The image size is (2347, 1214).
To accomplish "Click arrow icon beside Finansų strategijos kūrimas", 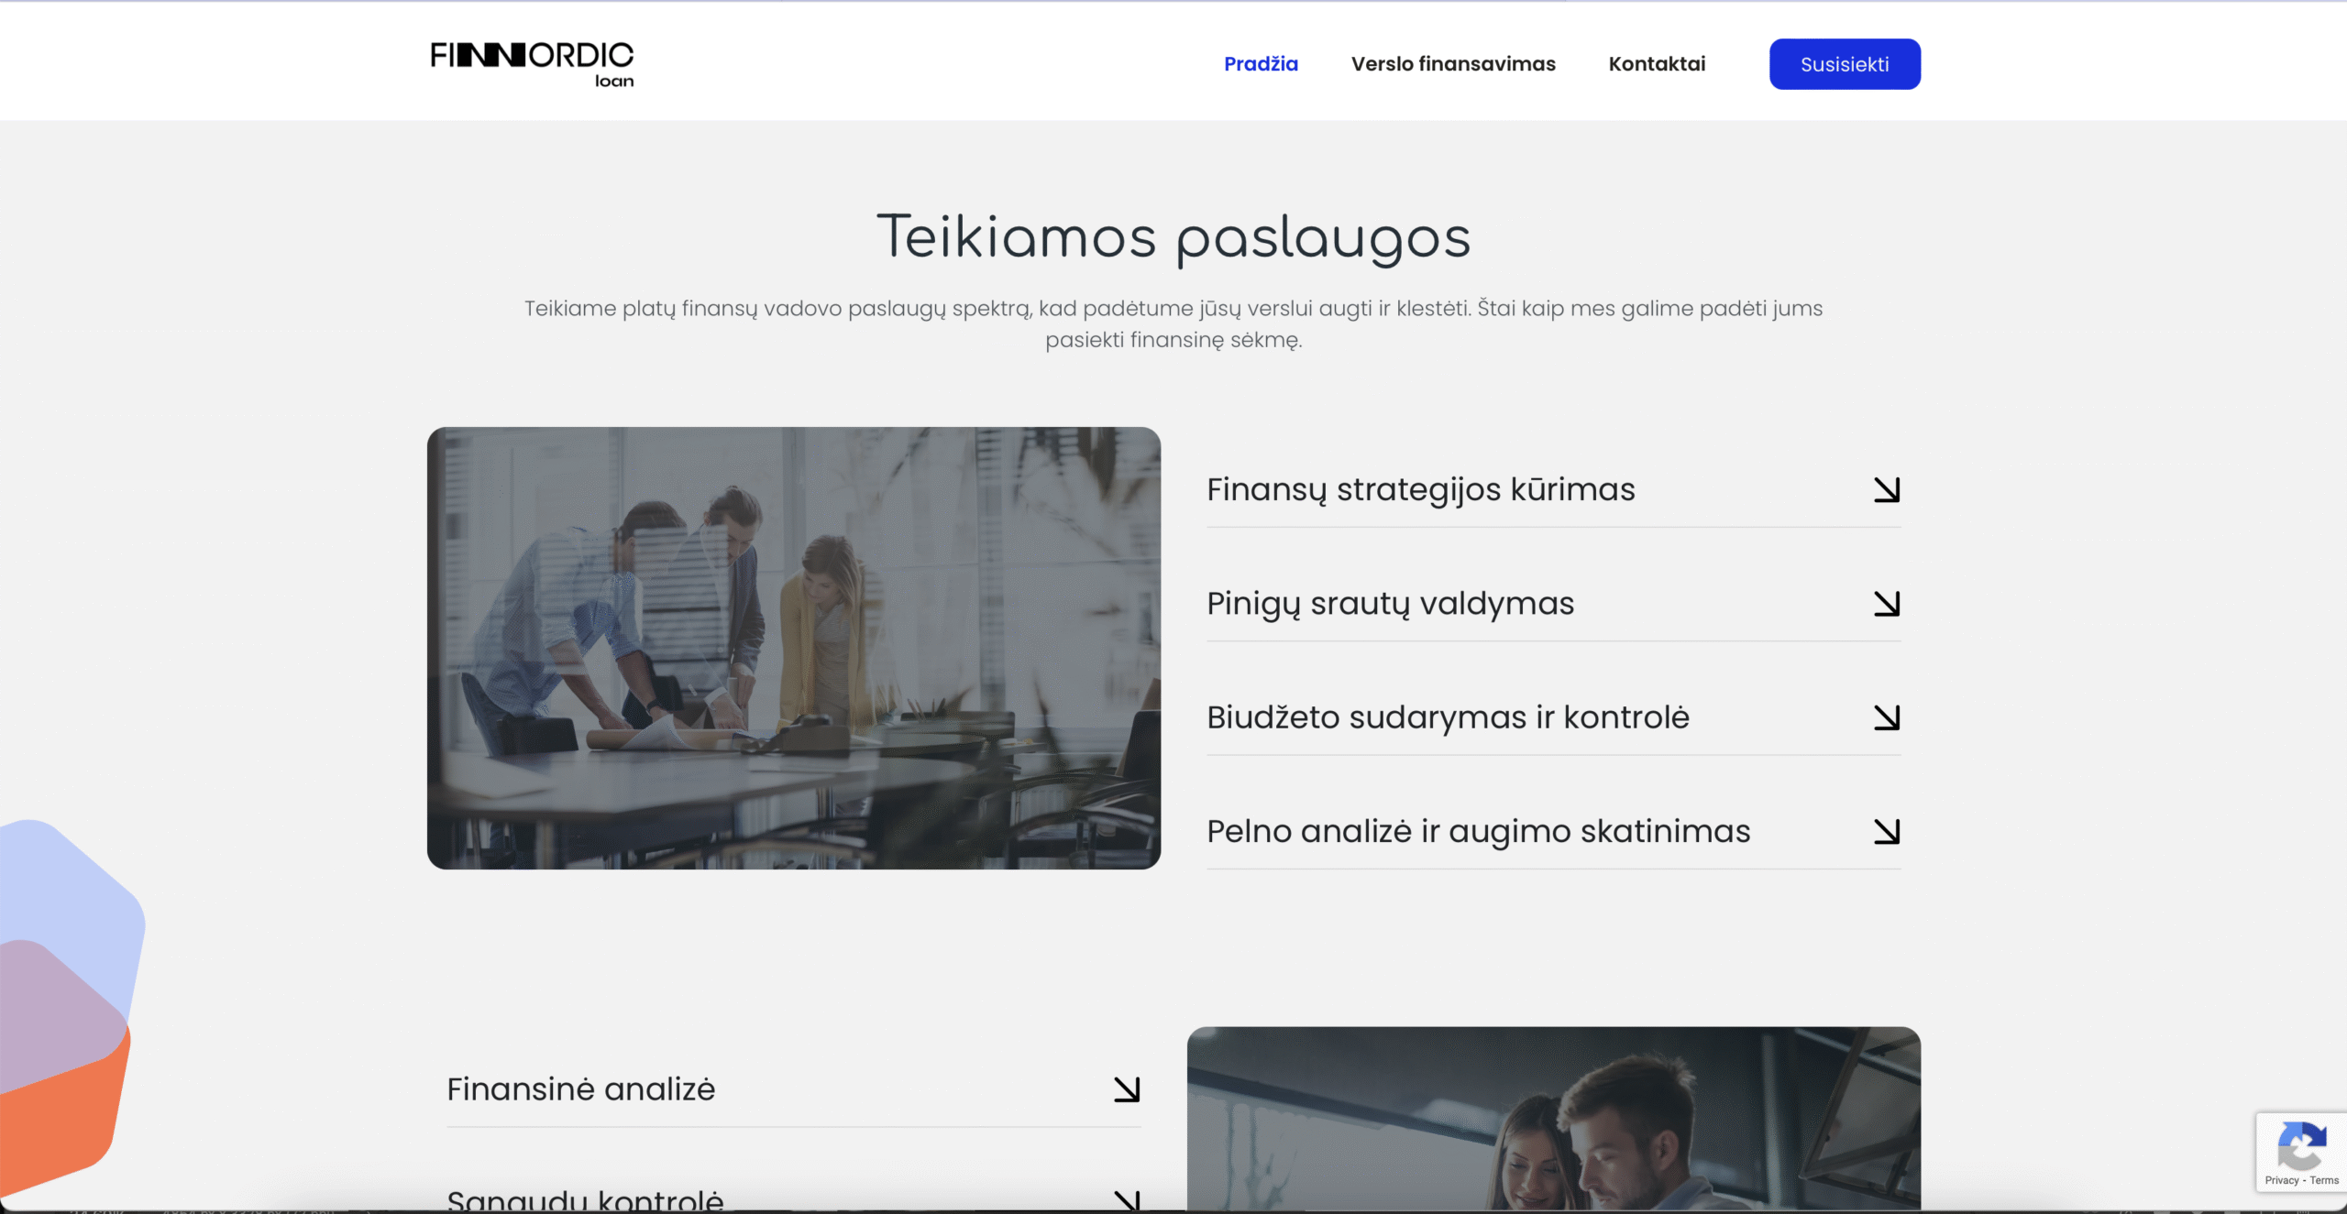I will point(1886,490).
